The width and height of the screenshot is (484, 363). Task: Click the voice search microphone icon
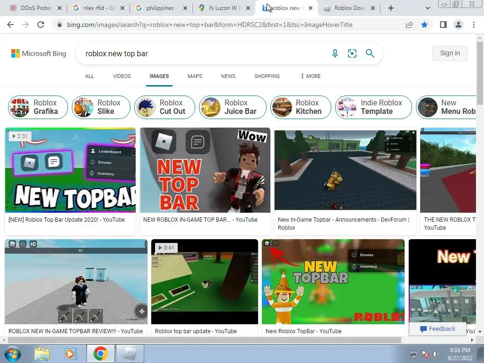[335, 53]
